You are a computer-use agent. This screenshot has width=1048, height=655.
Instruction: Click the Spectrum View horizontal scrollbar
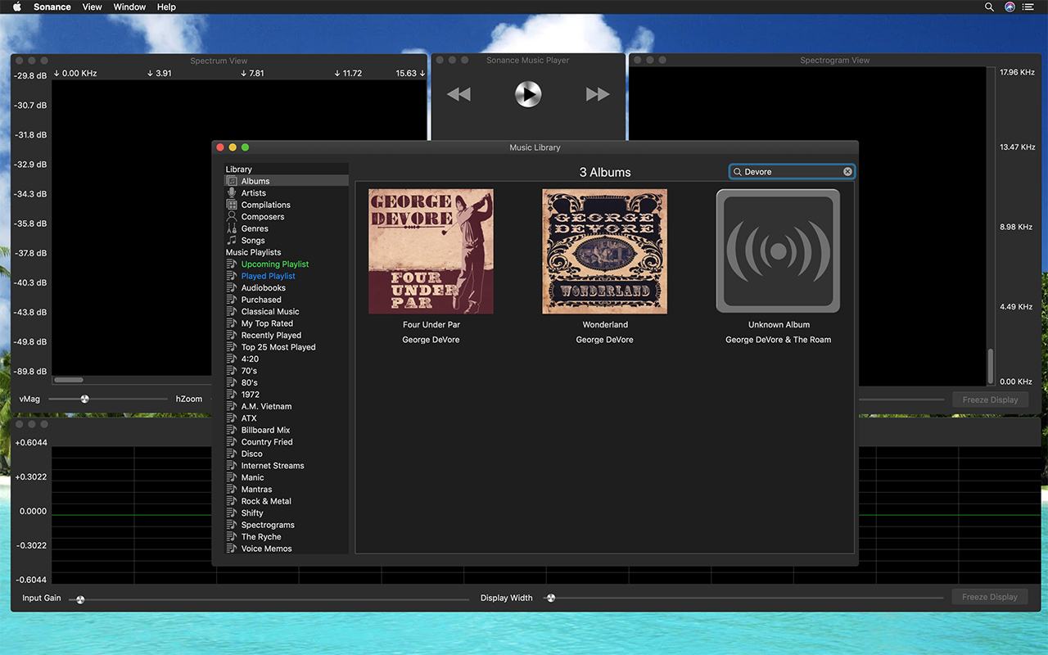pyautogui.click(x=69, y=380)
